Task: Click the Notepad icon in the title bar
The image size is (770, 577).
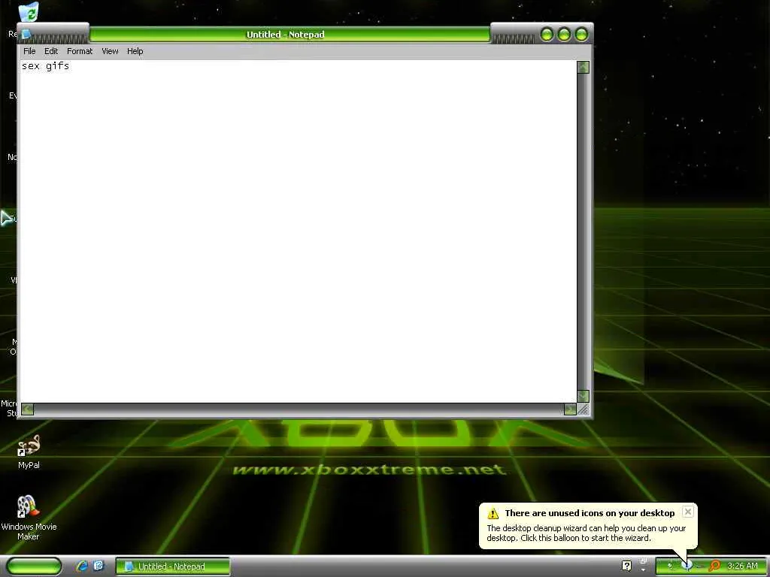Action: 26,35
